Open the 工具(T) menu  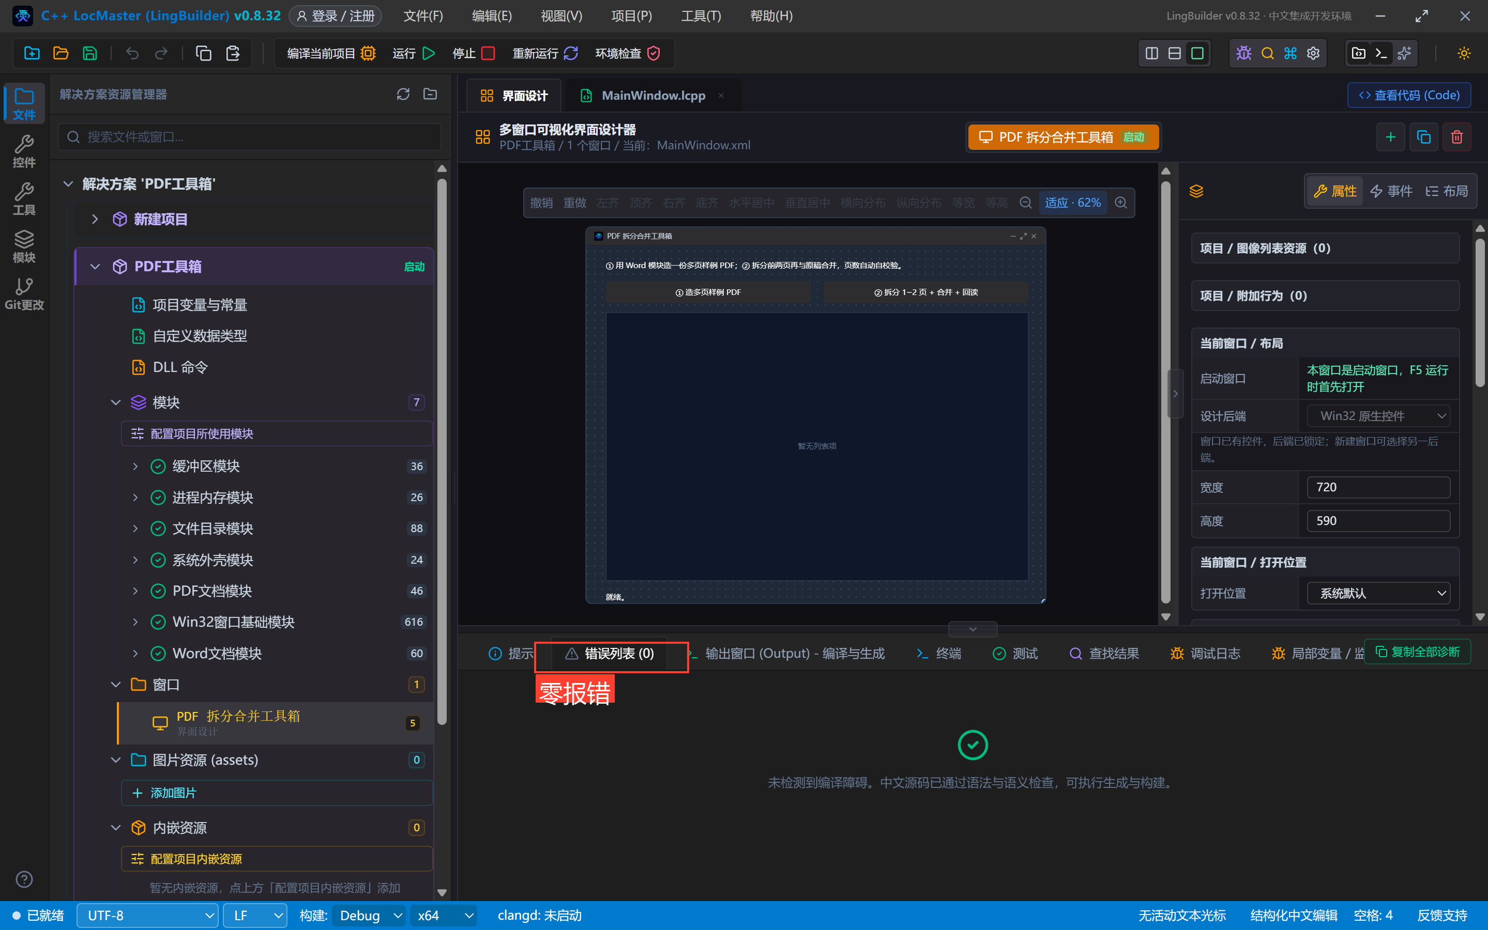pos(700,16)
